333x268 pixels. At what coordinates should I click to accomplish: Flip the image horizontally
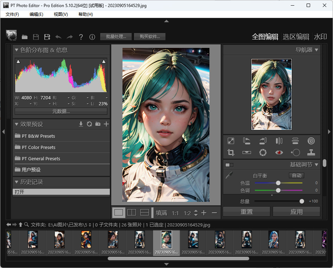[279, 141]
